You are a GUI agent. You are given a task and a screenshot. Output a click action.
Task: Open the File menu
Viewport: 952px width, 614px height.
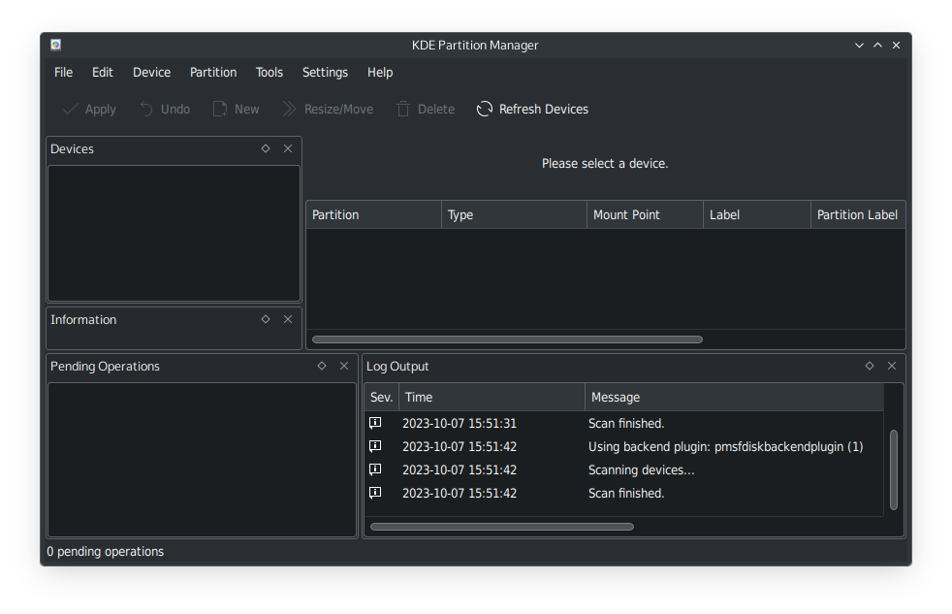click(x=63, y=73)
